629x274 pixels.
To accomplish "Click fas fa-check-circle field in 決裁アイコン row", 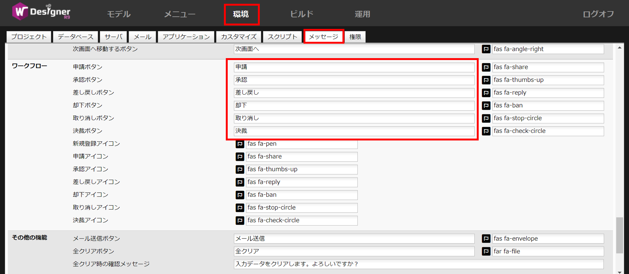I will [302, 221].
